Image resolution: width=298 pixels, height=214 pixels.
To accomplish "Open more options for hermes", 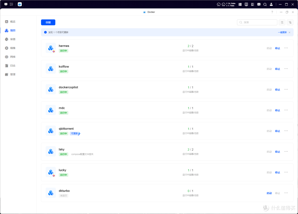I will coord(286,48).
